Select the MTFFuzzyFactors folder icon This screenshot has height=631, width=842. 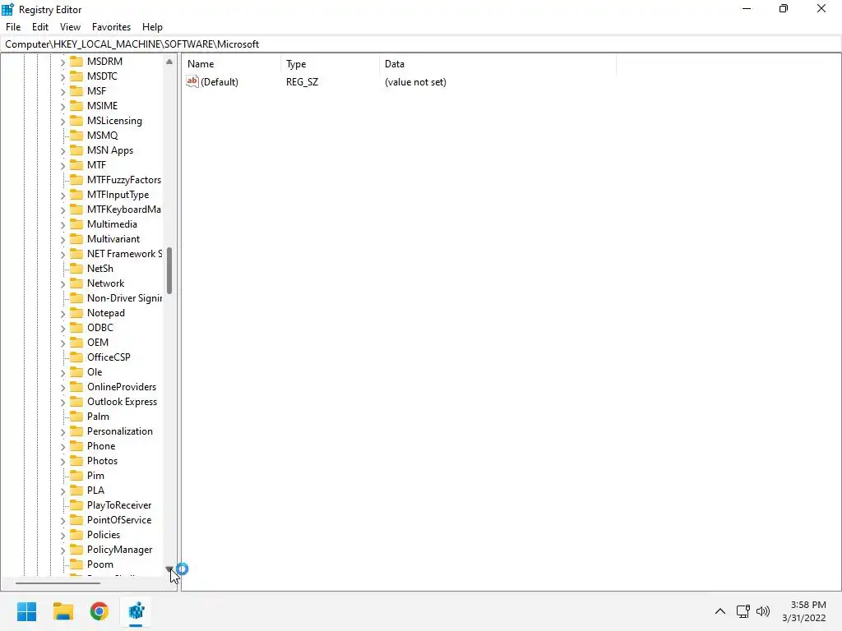[76, 180]
